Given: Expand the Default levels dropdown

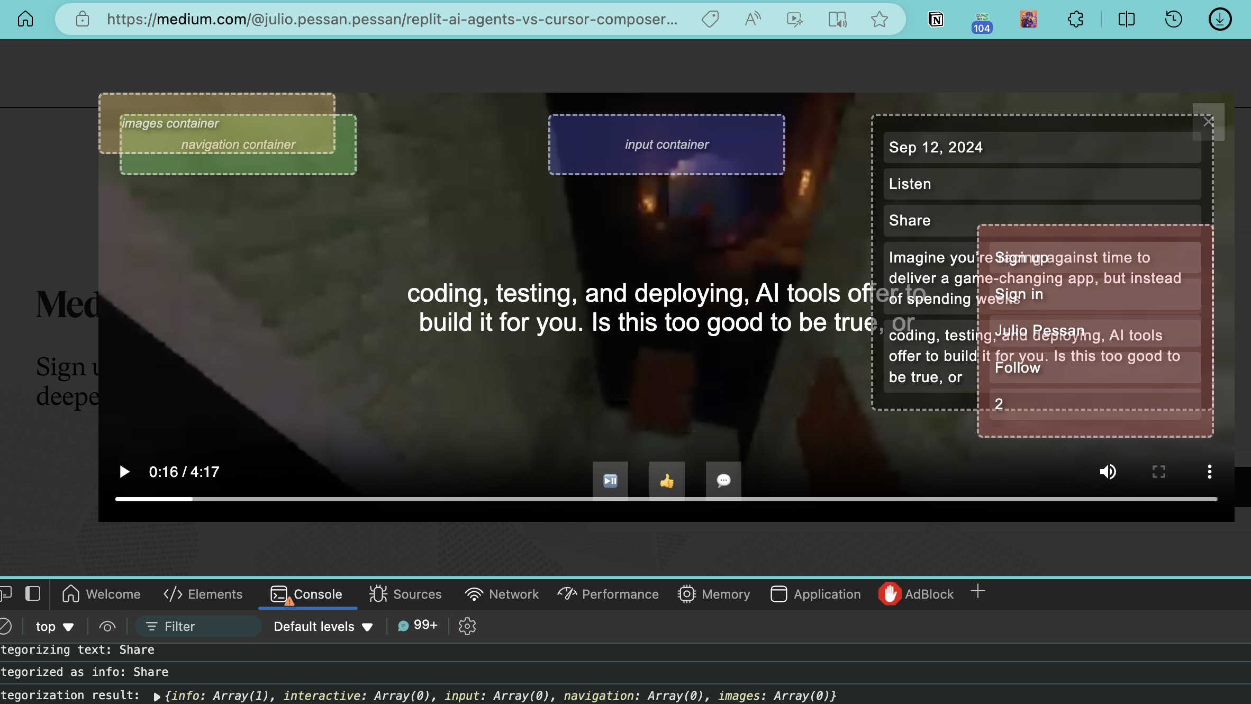Looking at the screenshot, I should click(x=323, y=626).
